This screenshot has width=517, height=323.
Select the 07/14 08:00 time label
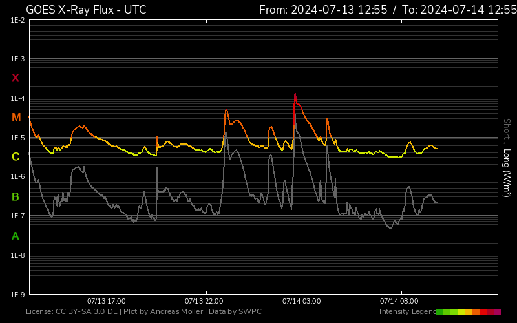399,301
